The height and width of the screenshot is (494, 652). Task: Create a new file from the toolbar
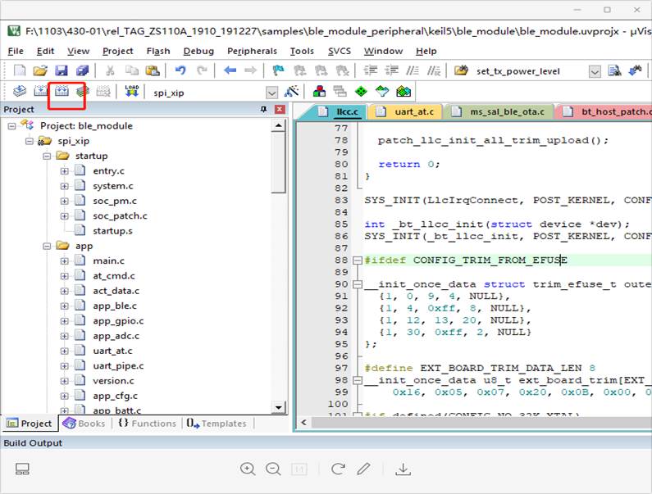pos(20,70)
